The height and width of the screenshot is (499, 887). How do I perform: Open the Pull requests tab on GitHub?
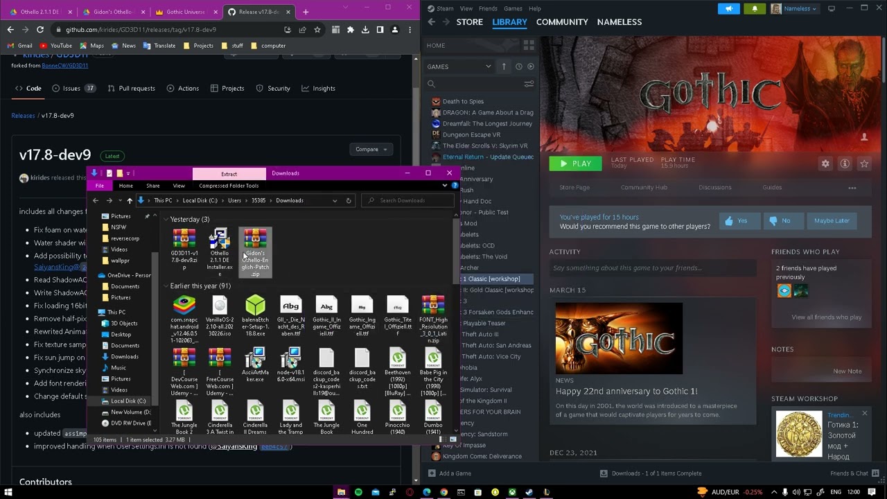[130, 88]
